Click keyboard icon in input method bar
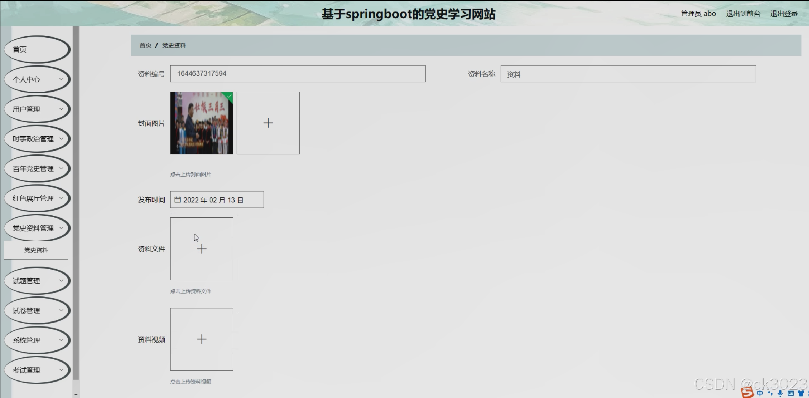This screenshot has width=809, height=398. tap(791, 393)
